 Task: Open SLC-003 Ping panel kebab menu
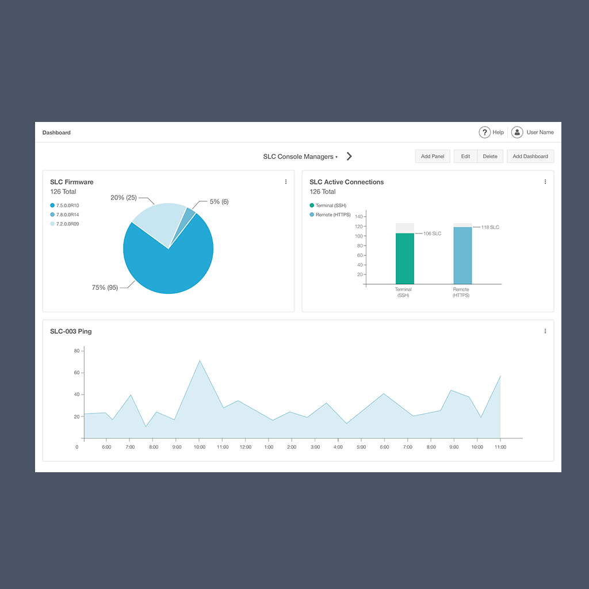point(545,331)
